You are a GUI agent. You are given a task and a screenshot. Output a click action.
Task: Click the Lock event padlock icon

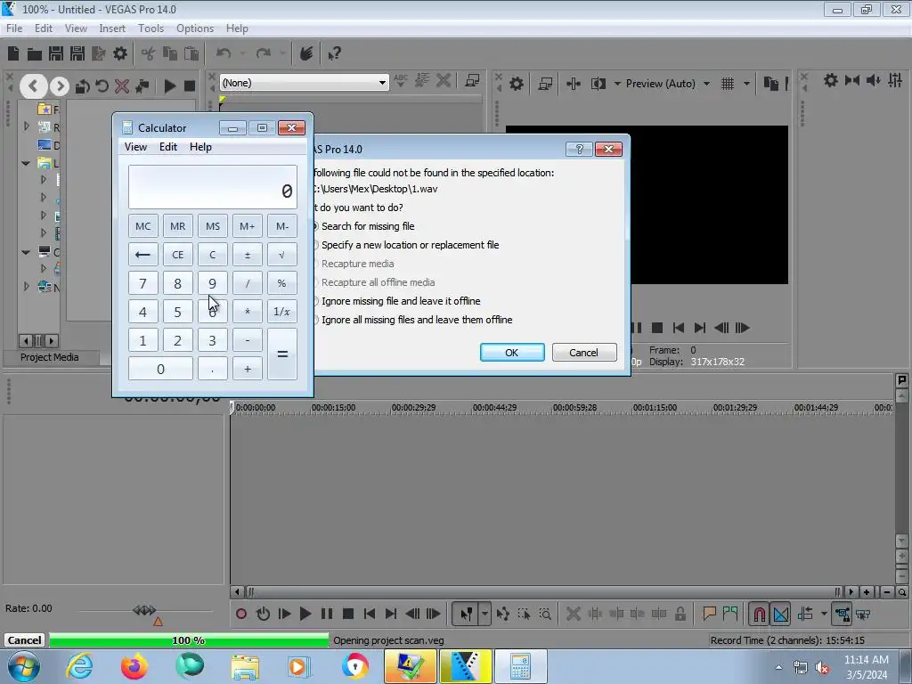[680, 614]
